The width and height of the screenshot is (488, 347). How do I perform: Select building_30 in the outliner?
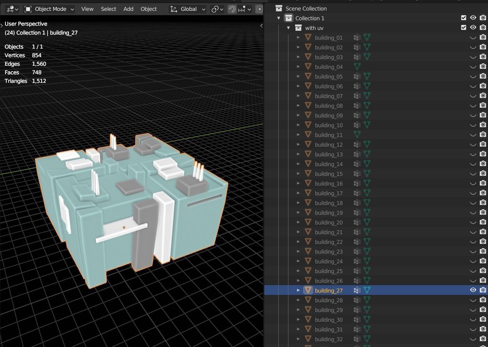click(329, 319)
